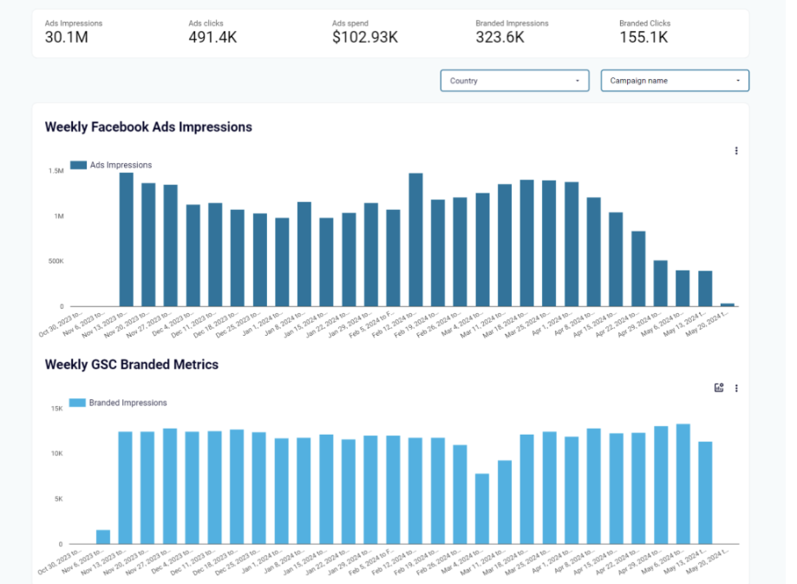Click the 'Oct 30, 2023 to...' label under Branded Metrics chart
The height and width of the screenshot is (584, 797).
[x=61, y=561]
